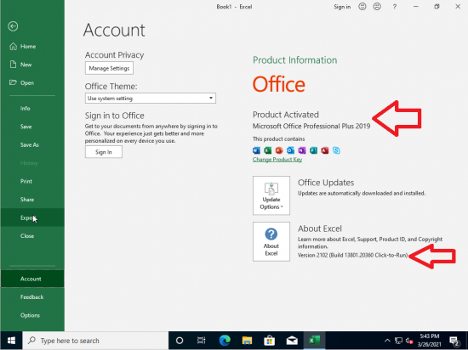Click the Access app icon under product contents
468x350 pixels.
click(325, 150)
